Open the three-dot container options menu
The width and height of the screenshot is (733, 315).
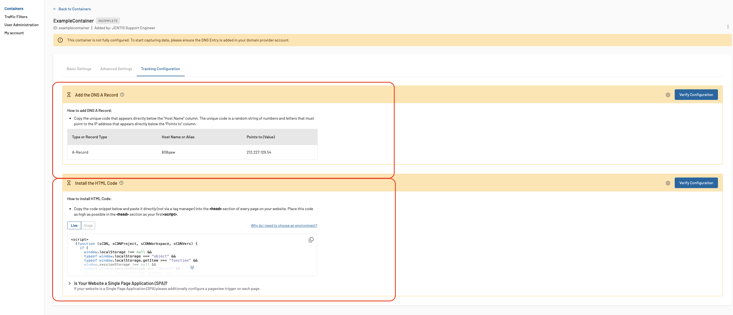point(728,27)
